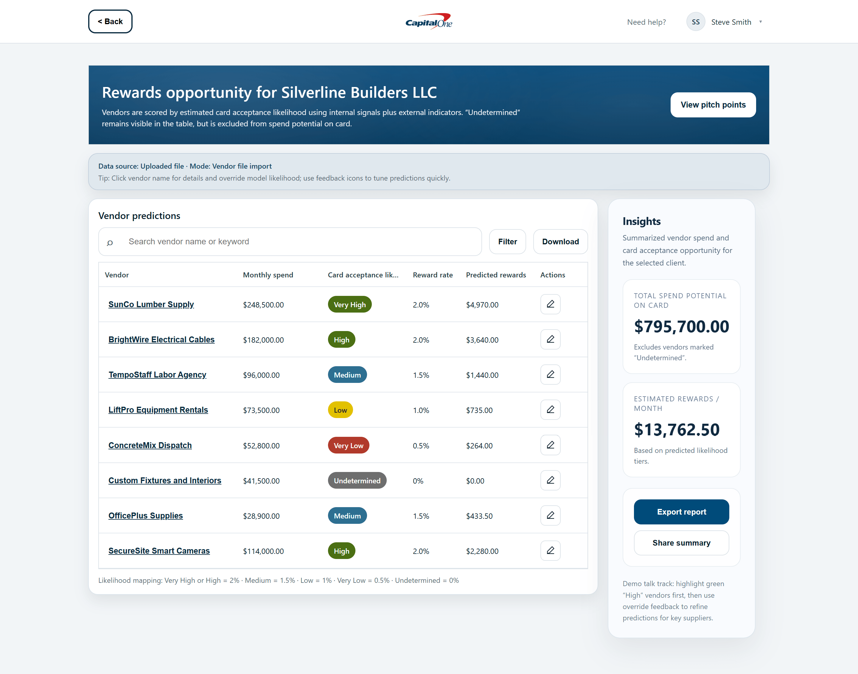Click the Capital One logo
Viewport: 858px width, 674px height.
click(429, 21)
